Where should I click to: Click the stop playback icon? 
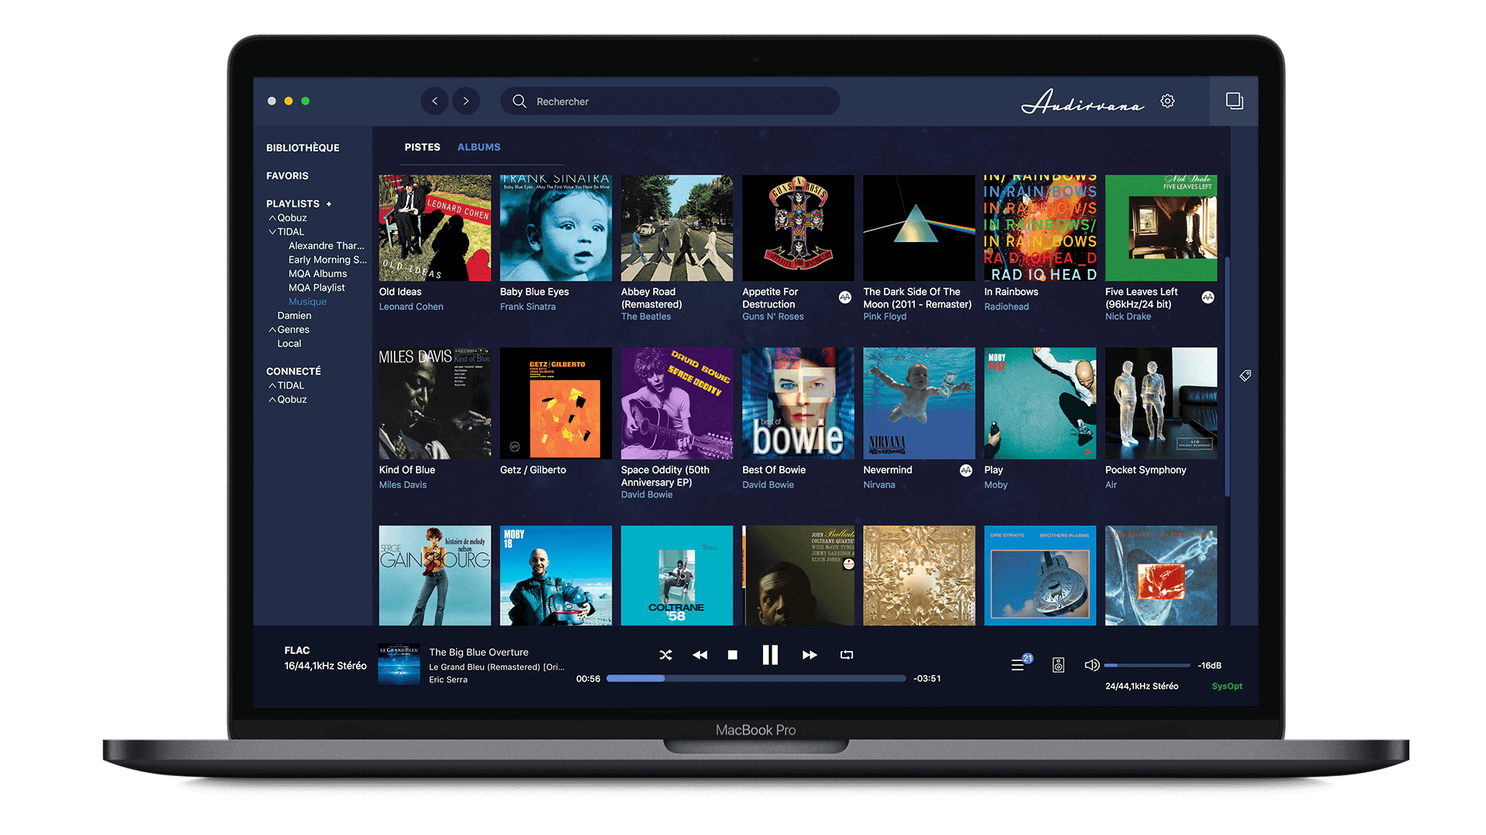click(x=731, y=655)
